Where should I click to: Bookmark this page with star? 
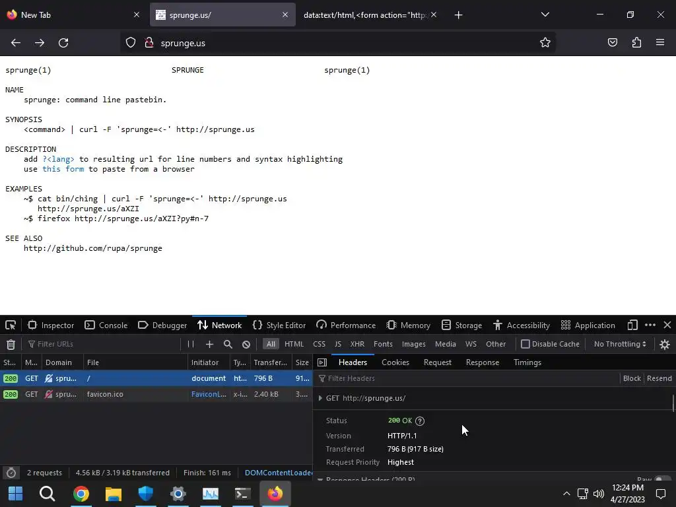click(545, 43)
